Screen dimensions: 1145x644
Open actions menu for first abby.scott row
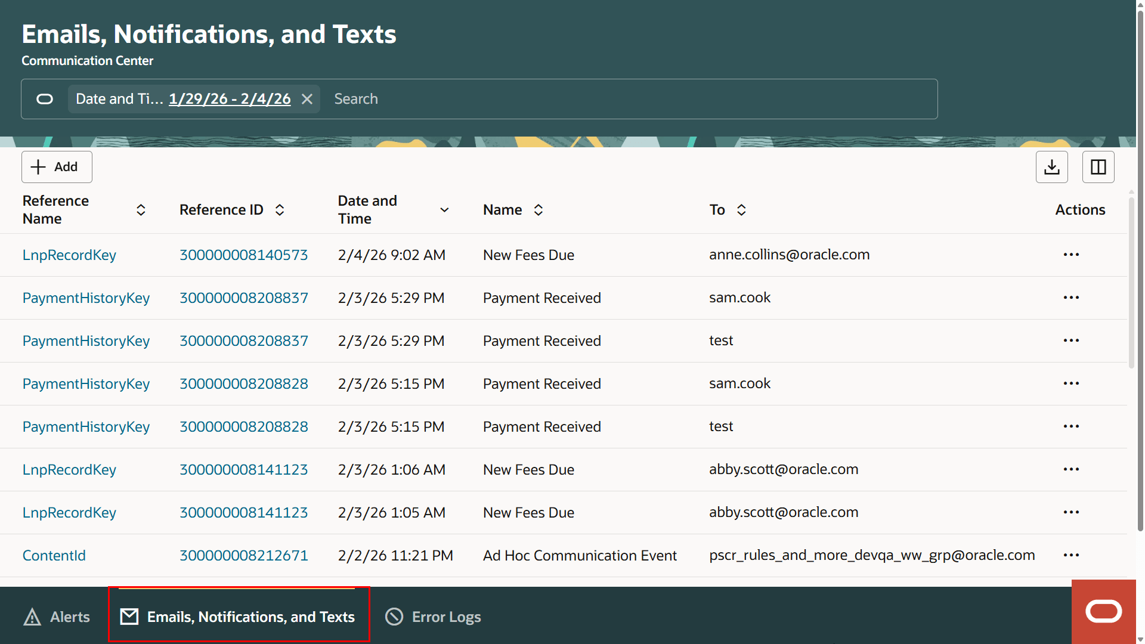click(1071, 469)
